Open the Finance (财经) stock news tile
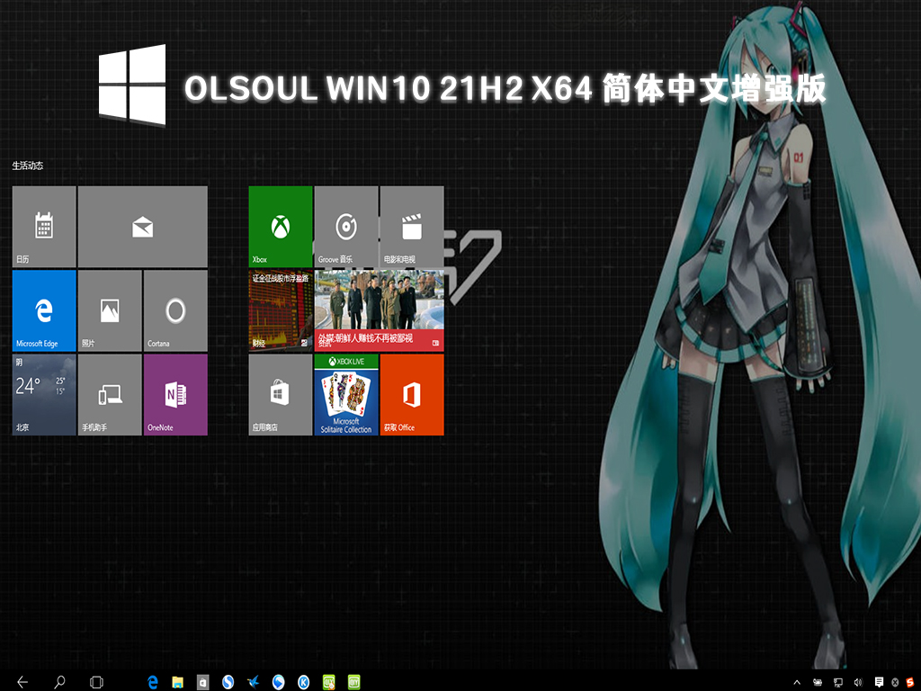The height and width of the screenshot is (691, 921). point(280,310)
